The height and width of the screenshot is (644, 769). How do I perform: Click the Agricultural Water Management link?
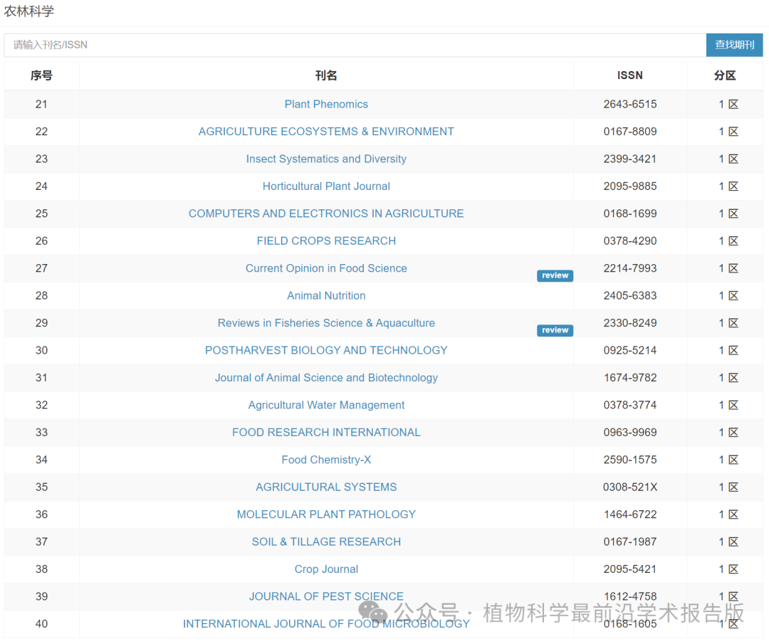click(326, 406)
